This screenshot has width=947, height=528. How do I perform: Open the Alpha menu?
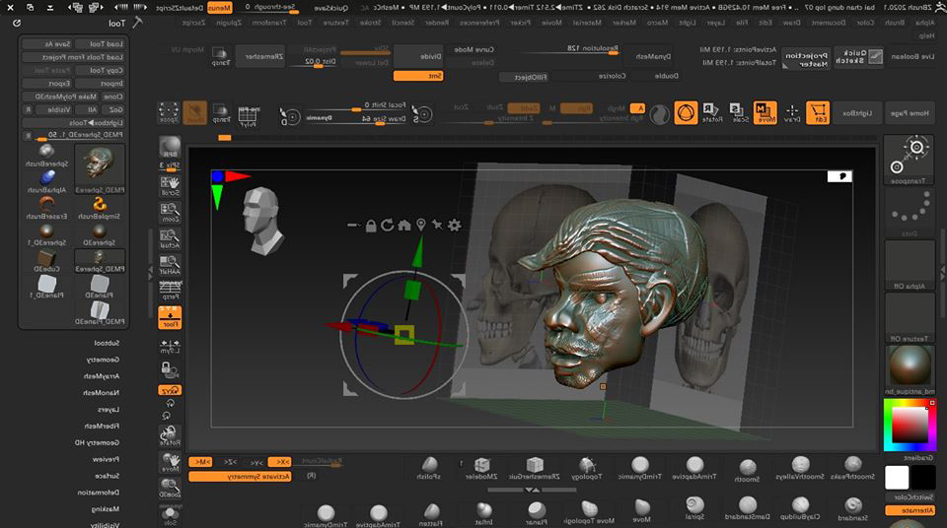point(924,23)
